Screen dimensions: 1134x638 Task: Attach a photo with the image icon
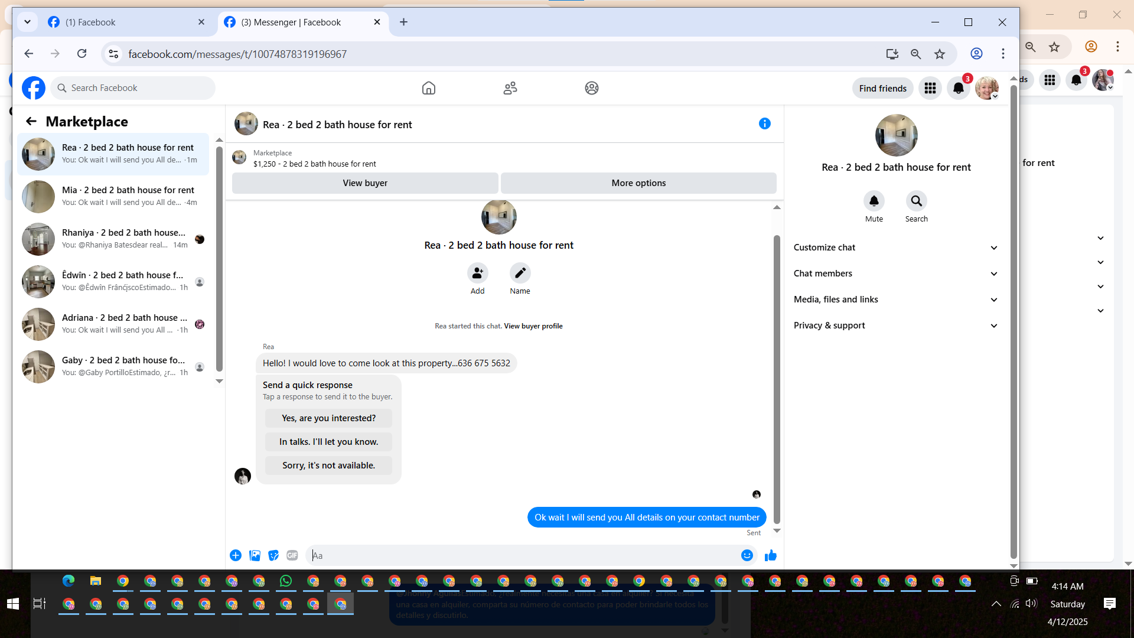(255, 555)
